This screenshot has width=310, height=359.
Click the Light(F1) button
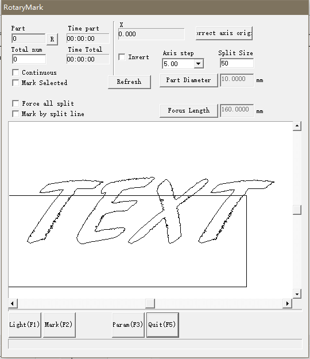click(25, 325)
